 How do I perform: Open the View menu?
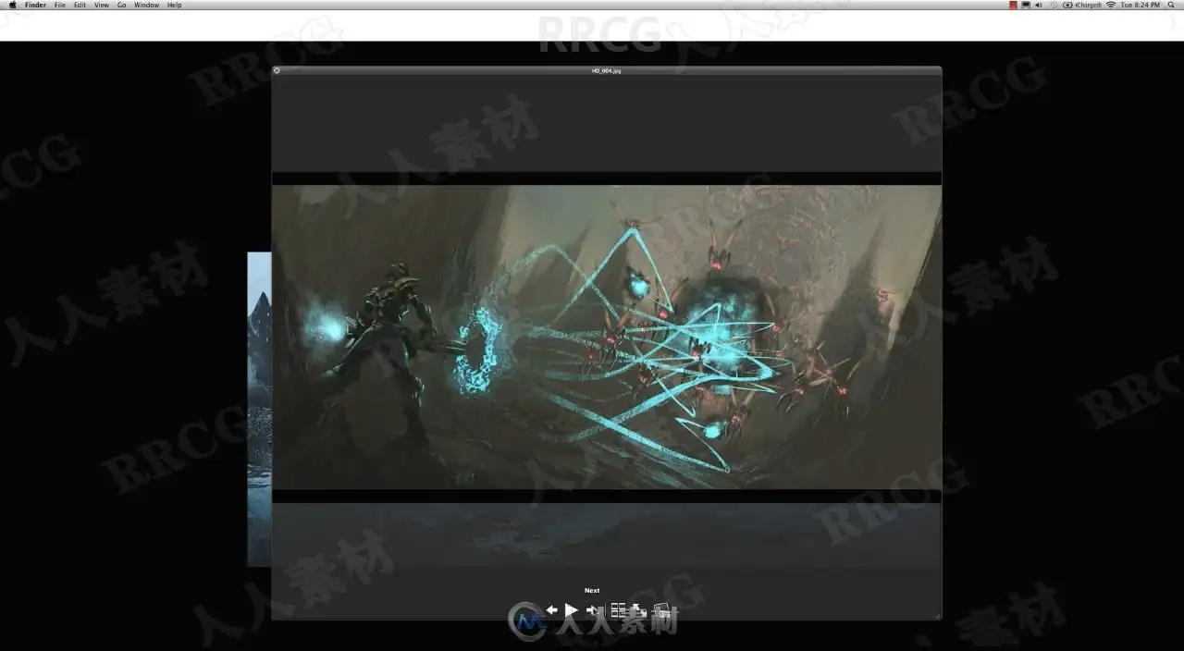coord(102,5)
